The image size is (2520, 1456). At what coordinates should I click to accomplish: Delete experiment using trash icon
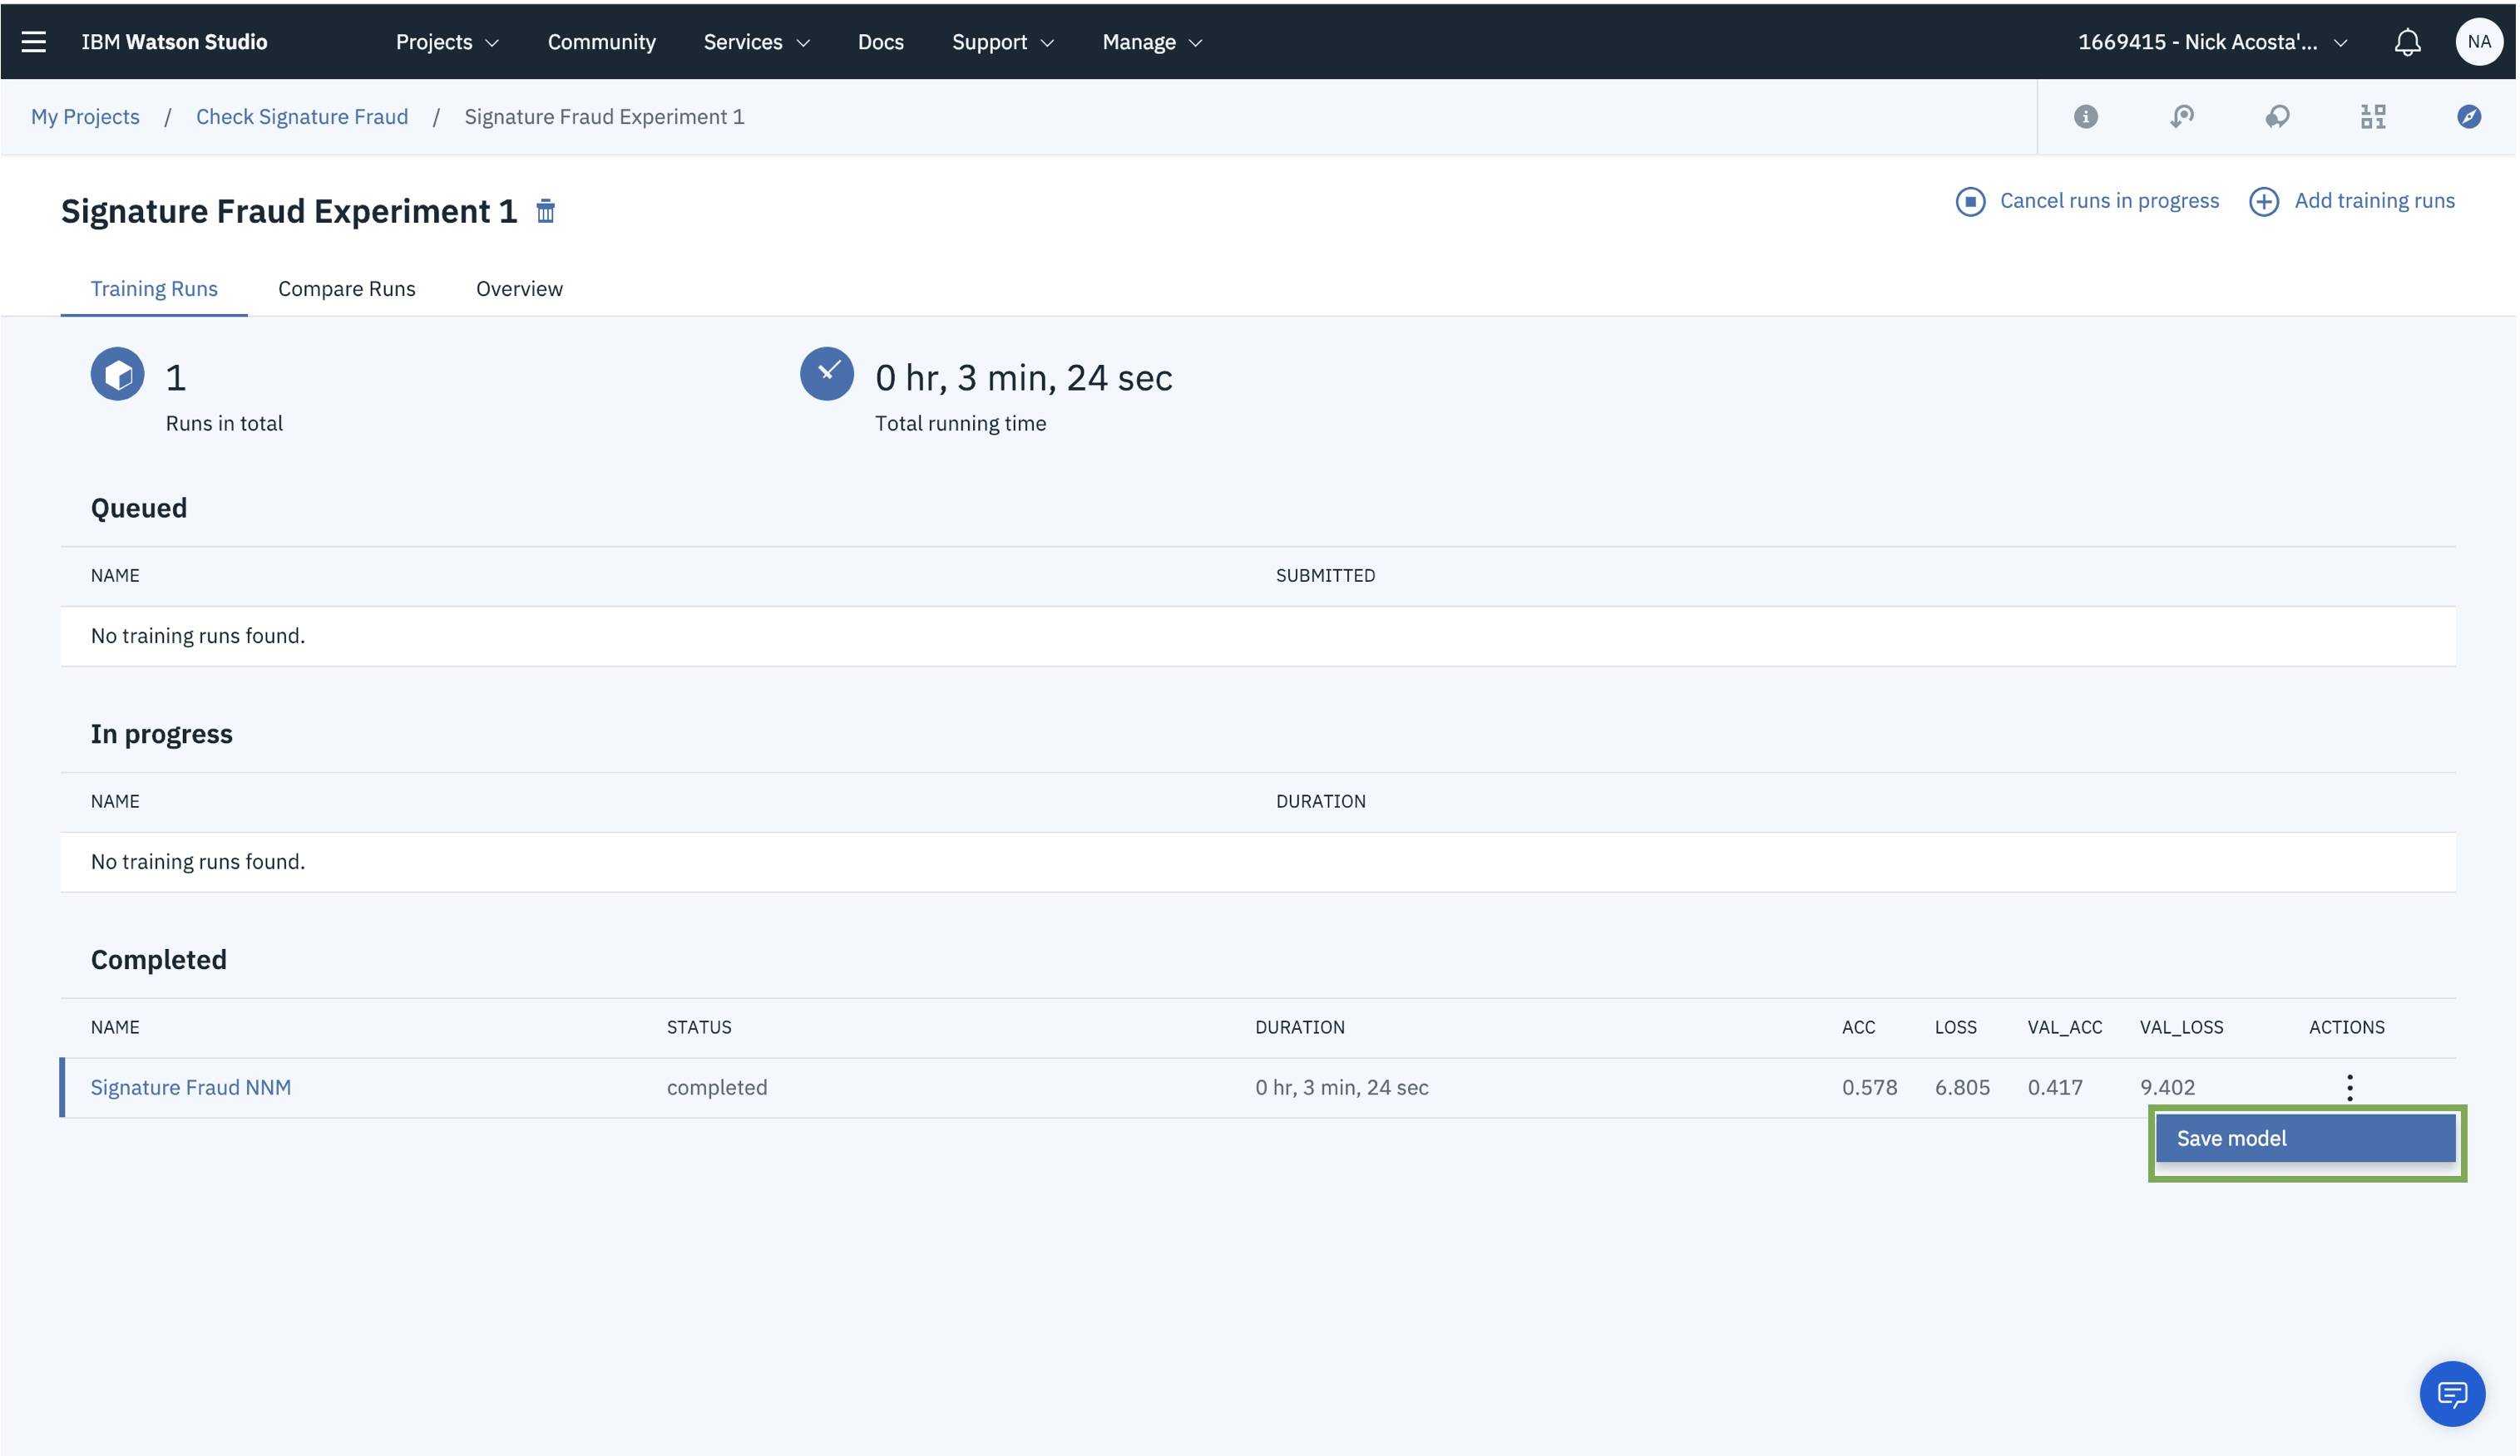coord(545,211)
